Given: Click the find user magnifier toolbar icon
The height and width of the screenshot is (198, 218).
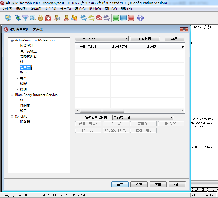Looking at the screenshot, I should tap(57, 18).
